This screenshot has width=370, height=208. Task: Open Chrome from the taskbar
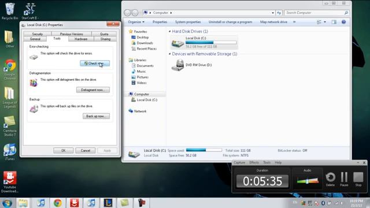coord(58,203)
